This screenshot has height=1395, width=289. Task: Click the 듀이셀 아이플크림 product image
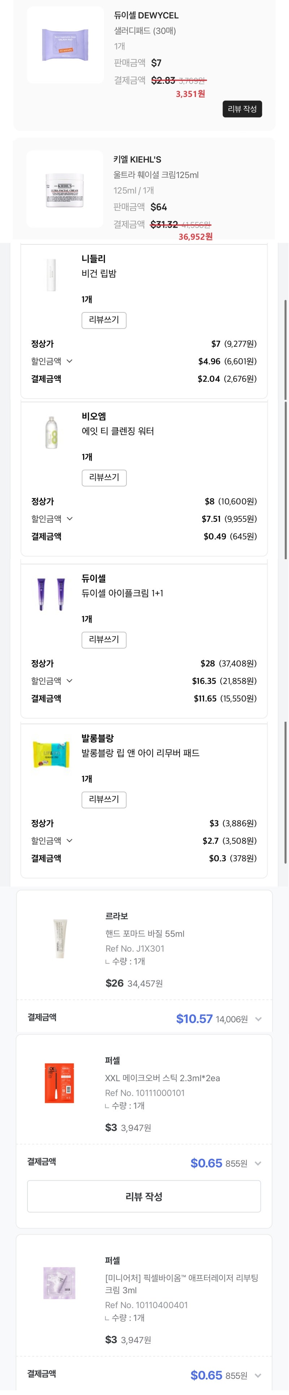(x=51, y=594)
